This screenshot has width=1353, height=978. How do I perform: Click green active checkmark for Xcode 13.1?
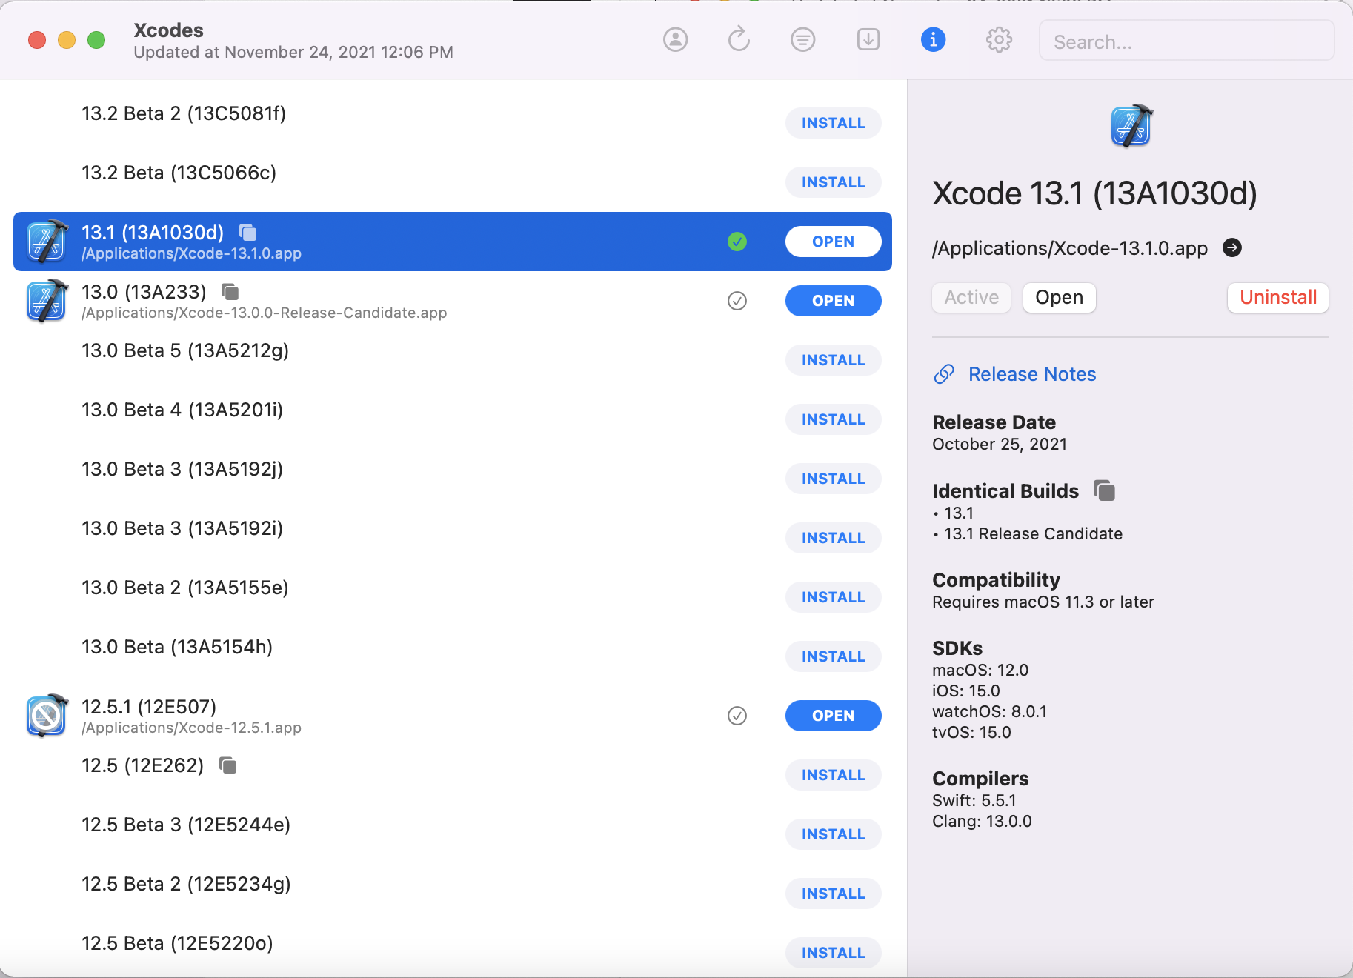737,242
